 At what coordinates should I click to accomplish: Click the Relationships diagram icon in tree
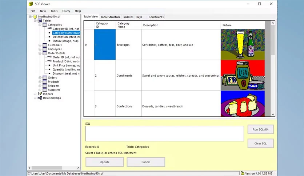point(40,98)
